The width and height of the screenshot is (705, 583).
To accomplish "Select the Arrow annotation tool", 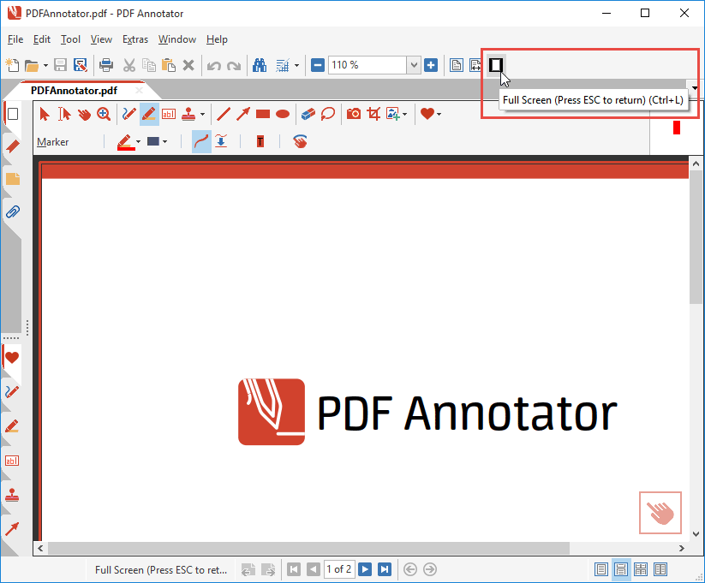I will 244,114.
